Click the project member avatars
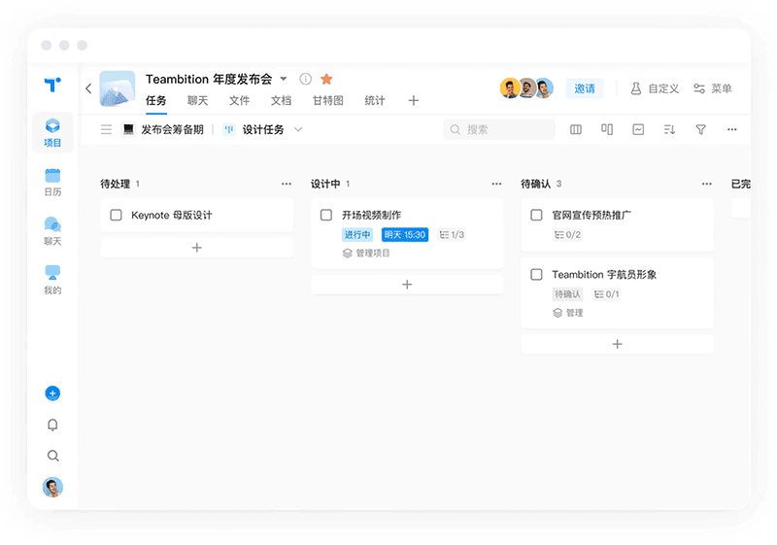777x545 pixels. pos(526,88)
